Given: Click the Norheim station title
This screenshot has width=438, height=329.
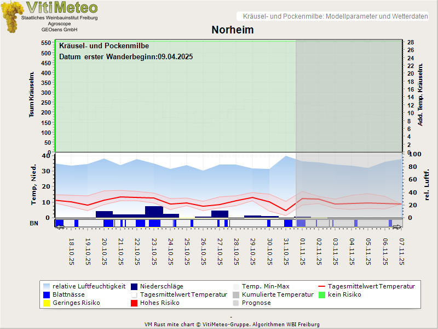Looking at the screenshot, I should (x=232, y=30).
